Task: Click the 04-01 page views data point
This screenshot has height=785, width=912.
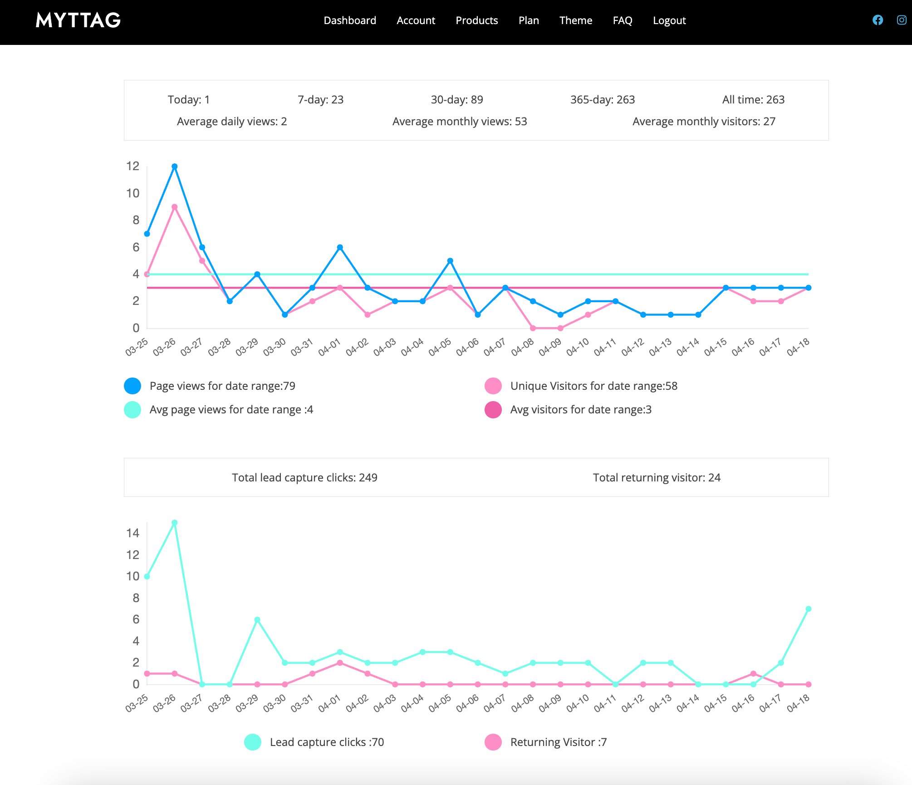Action: tap(340, 247)
